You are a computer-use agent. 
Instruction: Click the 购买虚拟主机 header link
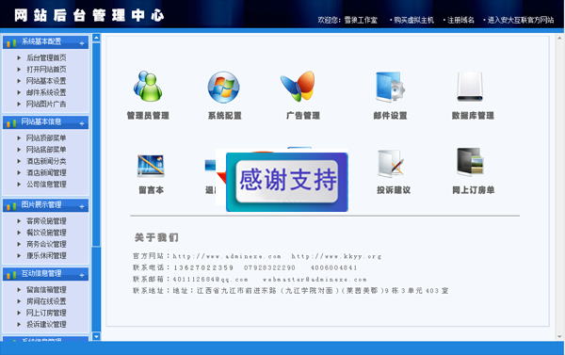tap(413, 20)
